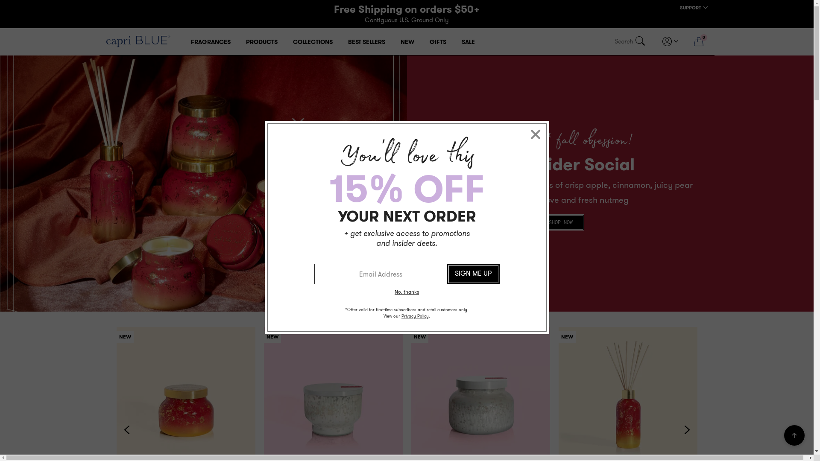Click the Sign Me Up button
The image size is (820, 461).
pos(473,274)
